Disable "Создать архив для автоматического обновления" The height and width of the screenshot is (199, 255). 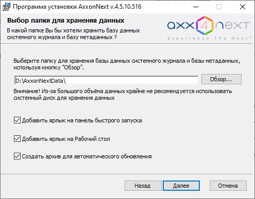[17, 156]
